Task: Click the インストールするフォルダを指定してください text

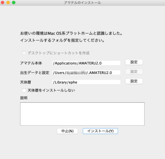Action: coord(62,40)
